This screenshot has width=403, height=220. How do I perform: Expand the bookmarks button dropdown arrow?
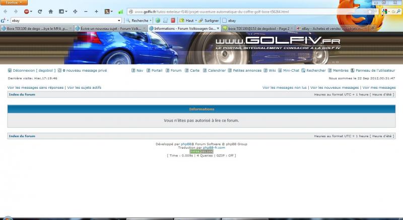[66, 12]
